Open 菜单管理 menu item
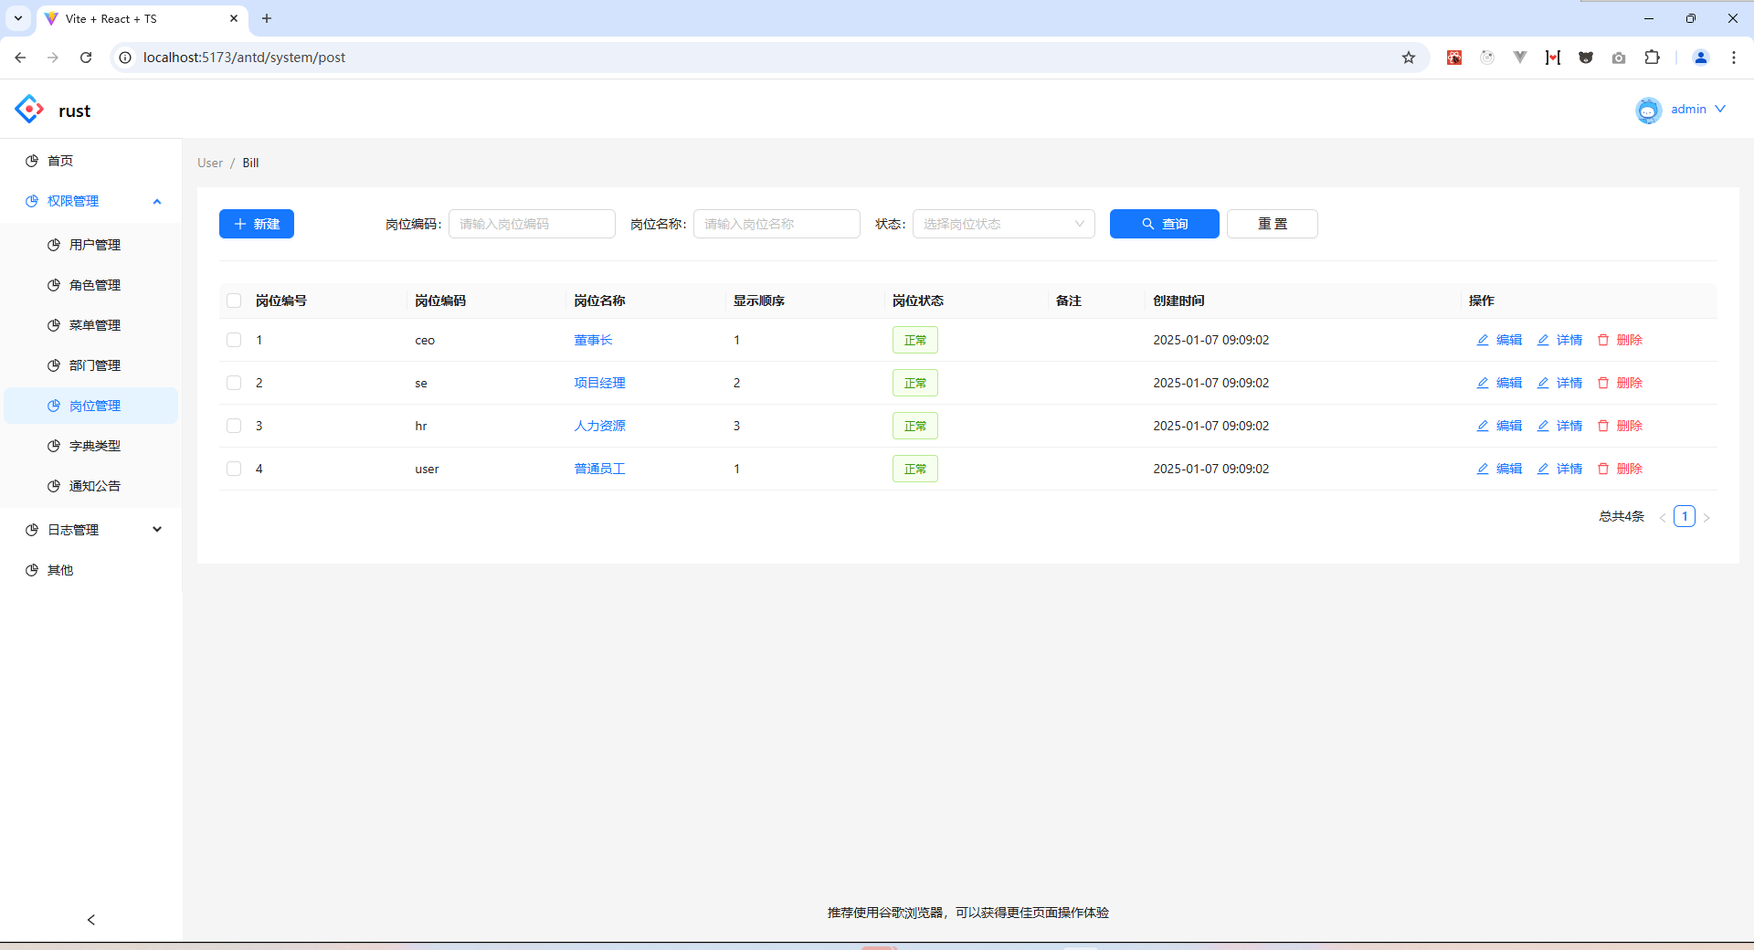 tap(91, 325)
